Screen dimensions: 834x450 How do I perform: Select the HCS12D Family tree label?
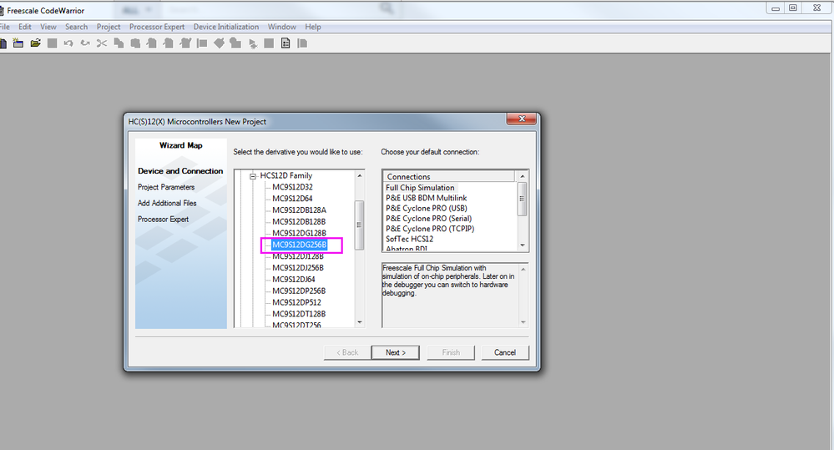[286, 175]
